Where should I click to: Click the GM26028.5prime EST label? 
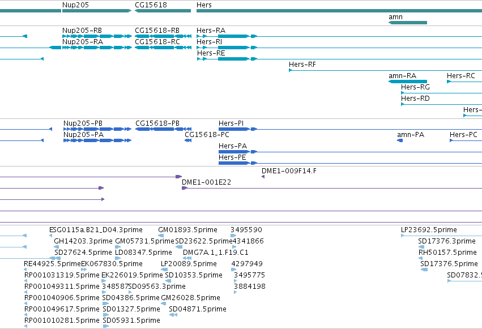coord(190,298)
